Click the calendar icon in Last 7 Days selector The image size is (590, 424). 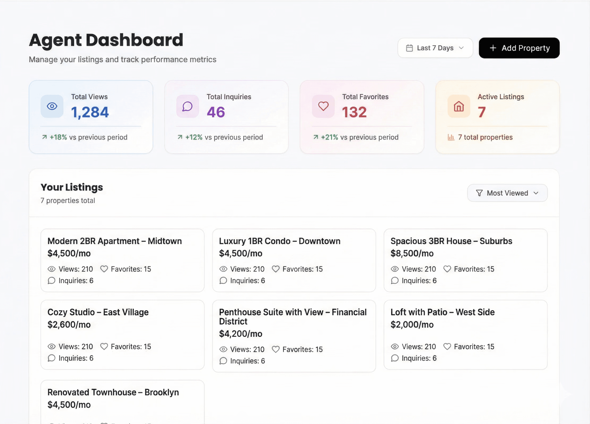coord(409,48)
